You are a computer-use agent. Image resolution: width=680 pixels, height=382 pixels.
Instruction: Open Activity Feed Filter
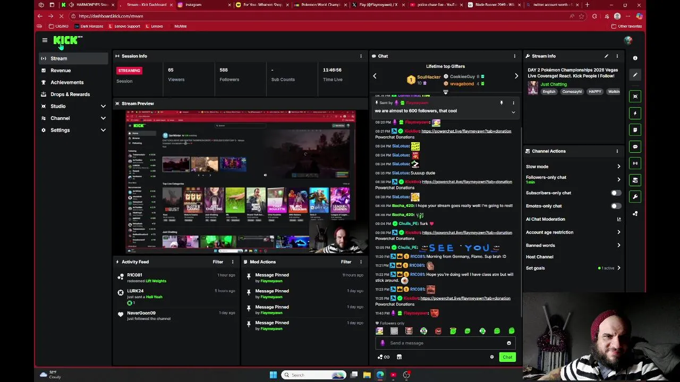click(x=218, y=262)
